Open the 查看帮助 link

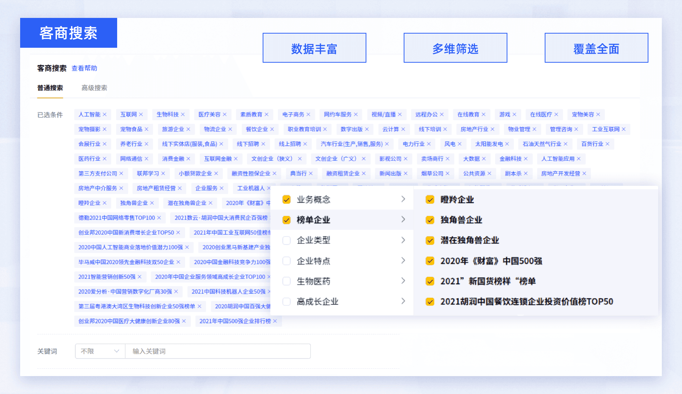[84, 68]
